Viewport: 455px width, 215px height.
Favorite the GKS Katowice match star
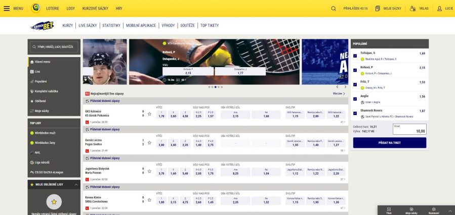point(149,115)
